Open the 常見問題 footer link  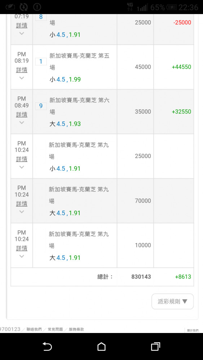point(55,329)
